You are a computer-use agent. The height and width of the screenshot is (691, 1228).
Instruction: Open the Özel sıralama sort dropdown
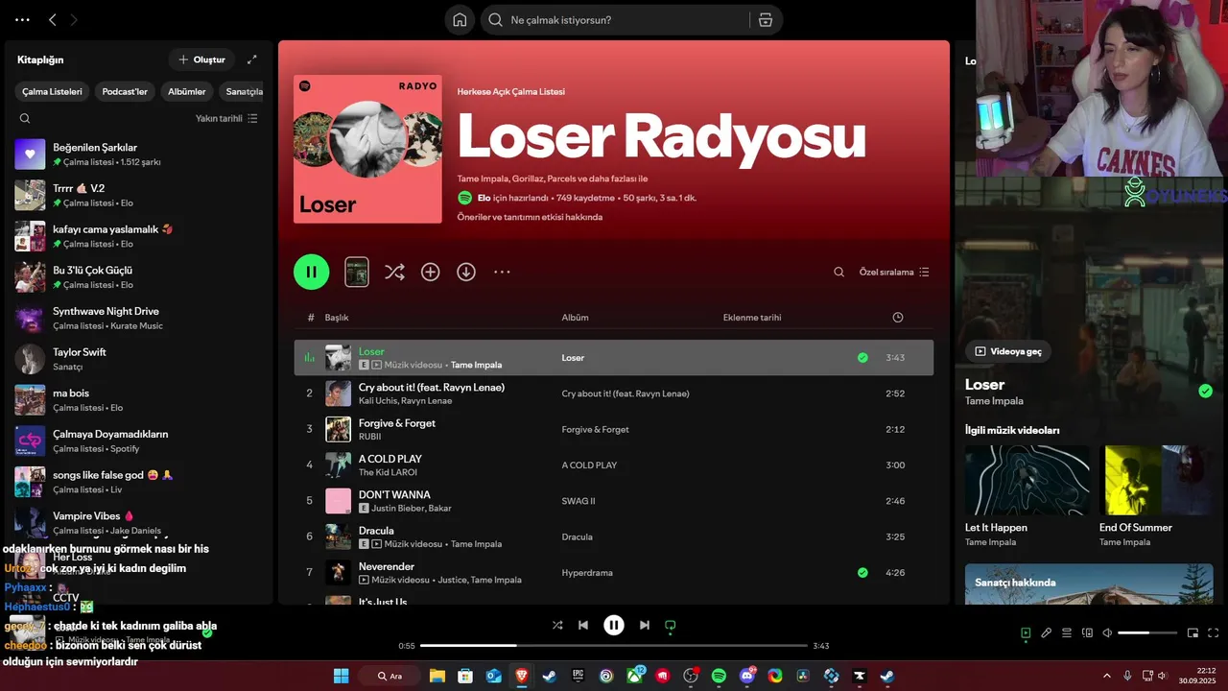(x=894, y=272)
